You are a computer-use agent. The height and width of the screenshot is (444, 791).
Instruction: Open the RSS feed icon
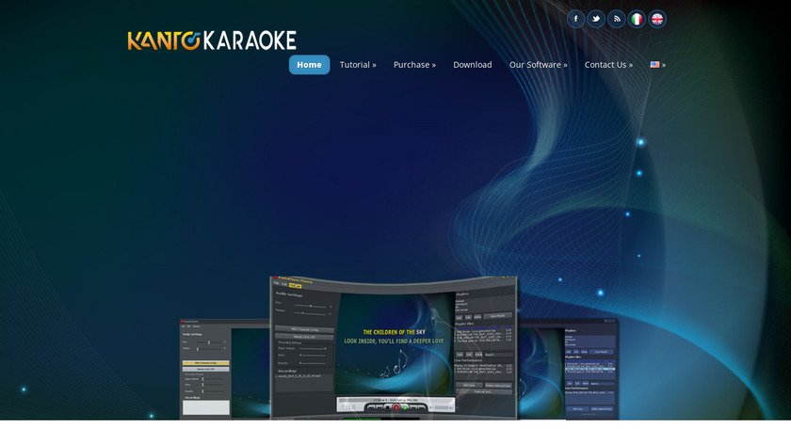(617, 19)
